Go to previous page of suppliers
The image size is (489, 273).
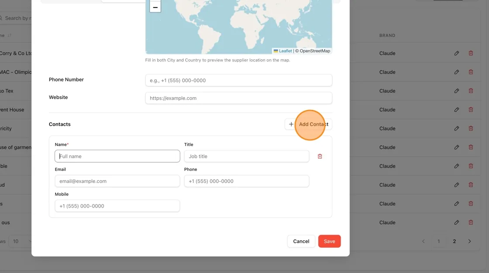pos(424,241)
